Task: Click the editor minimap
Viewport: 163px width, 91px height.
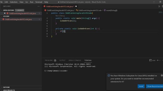Action: pyautogui.click(x=160, y=12)
